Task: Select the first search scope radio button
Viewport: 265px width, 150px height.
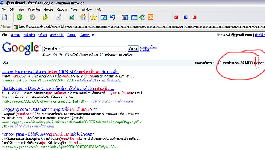Action: 55,55
